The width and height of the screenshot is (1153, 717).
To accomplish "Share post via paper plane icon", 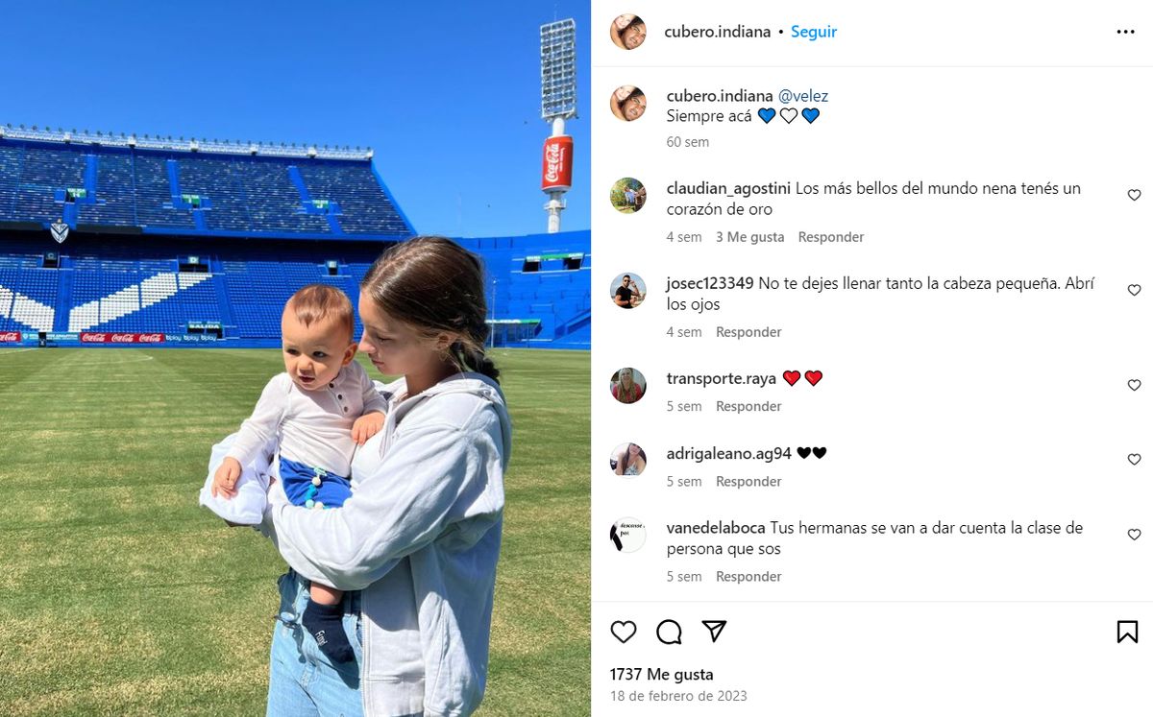I will pos(714,632).
